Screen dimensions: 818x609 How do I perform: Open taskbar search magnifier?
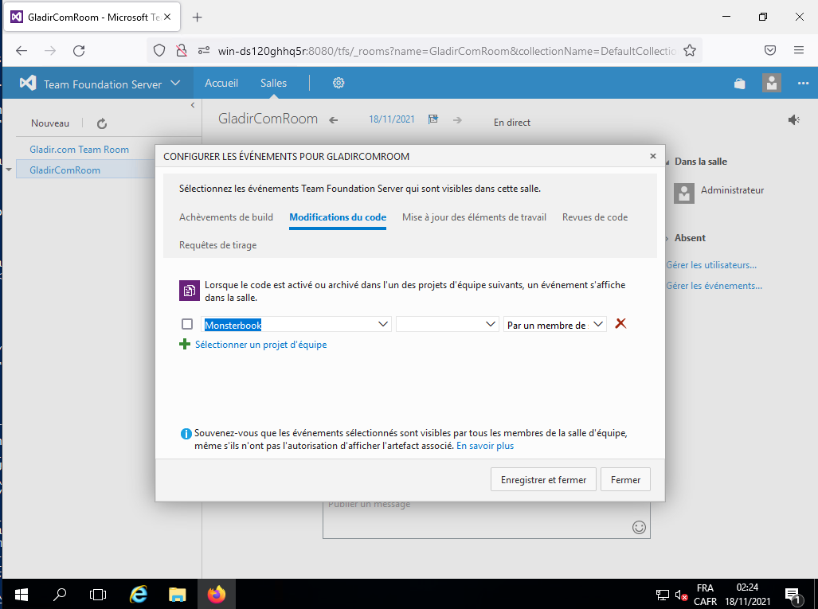tap(60, 595)
